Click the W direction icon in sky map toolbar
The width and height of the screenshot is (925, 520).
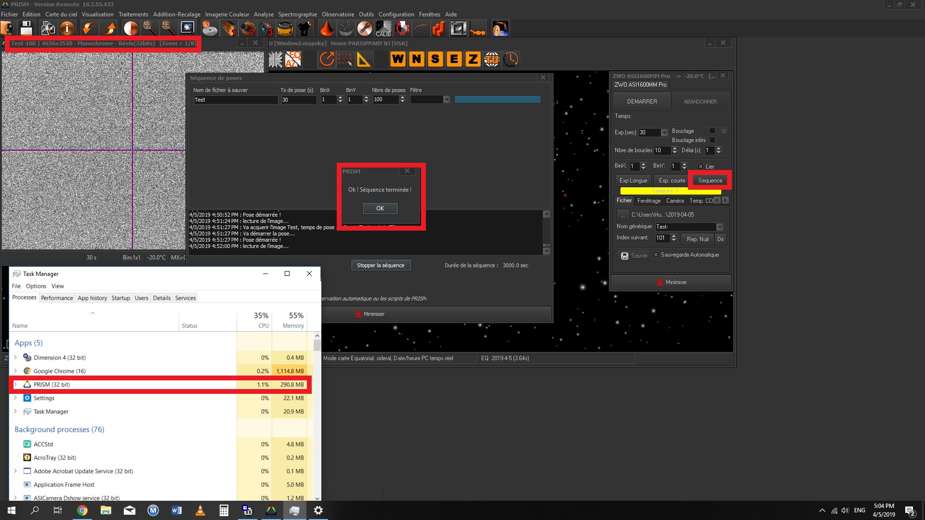click(397, 59)
